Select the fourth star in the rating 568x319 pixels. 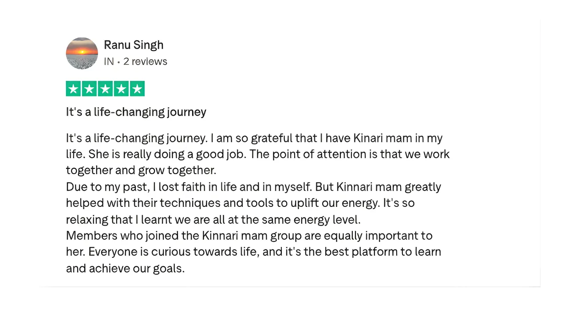[x=121, y=89]
